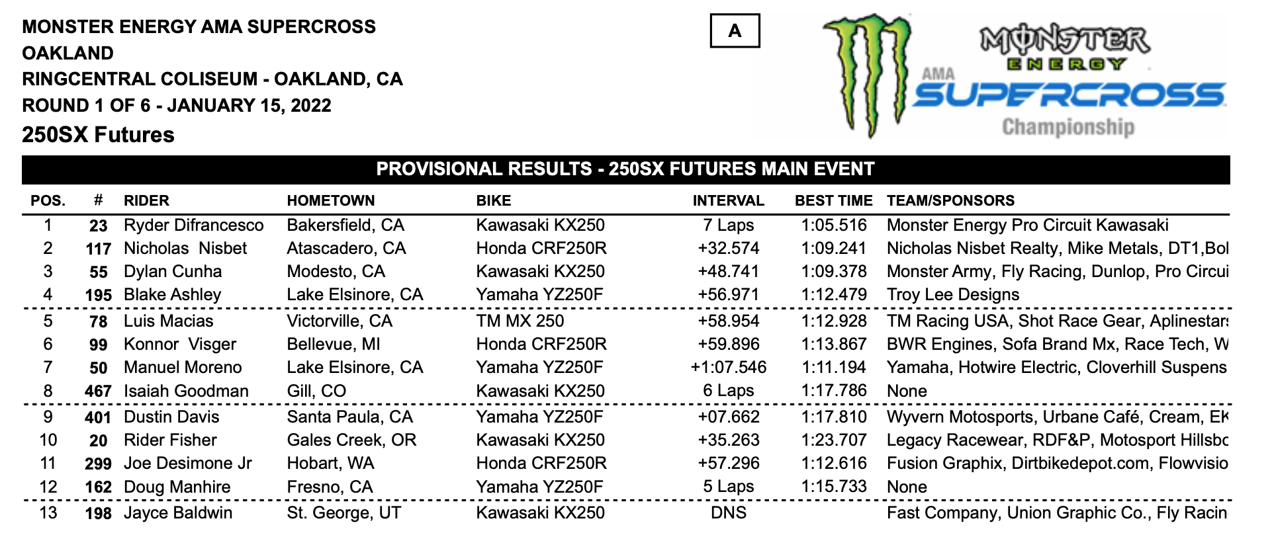This screenshot has height=533, width=1272.
Task: Select the BEST TIME column header
Action: pyautogui.click(x=833, y=201)
